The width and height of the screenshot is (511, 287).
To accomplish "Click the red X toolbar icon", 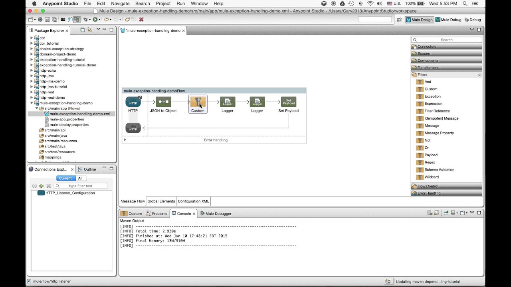I will click(x=141, y=20).
